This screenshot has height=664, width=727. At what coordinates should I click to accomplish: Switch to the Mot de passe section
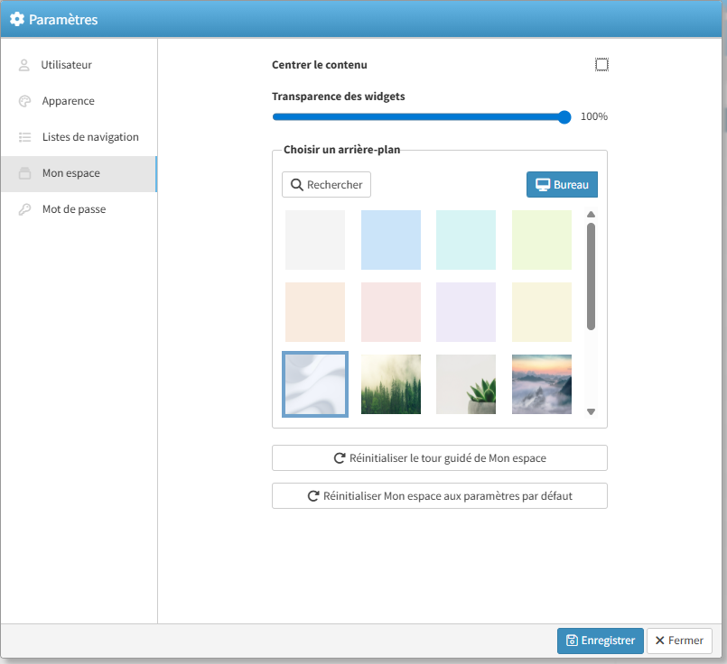[73, 209]
